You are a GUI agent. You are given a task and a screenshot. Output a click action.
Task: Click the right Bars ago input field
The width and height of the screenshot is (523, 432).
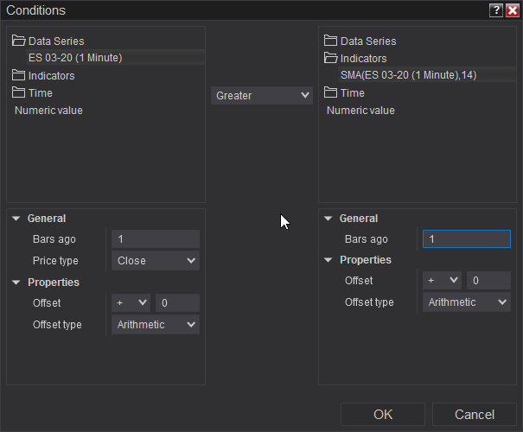(x=467, y=239)
